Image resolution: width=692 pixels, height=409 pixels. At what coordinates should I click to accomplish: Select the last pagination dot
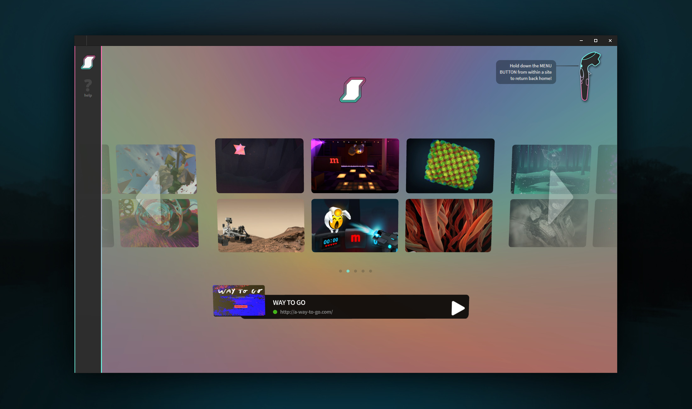point(371,271)
